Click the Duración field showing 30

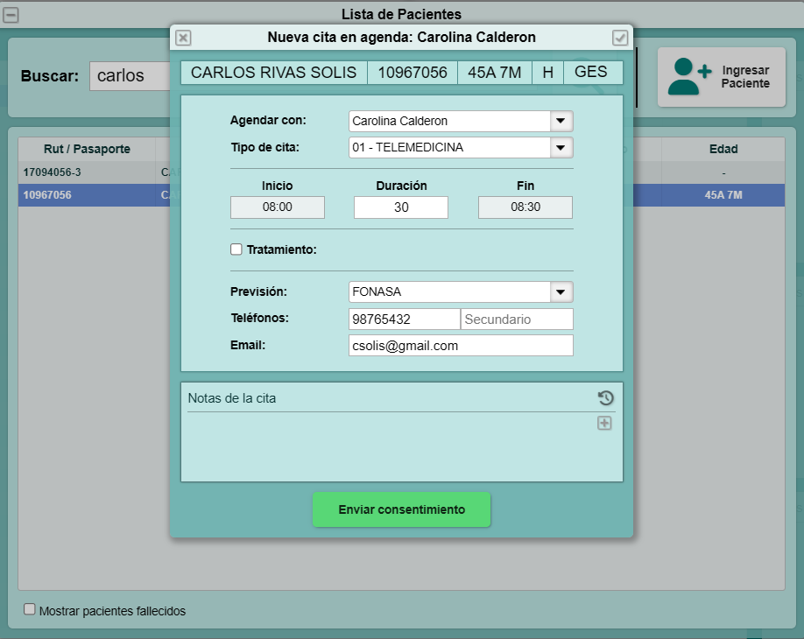(401, 207)
